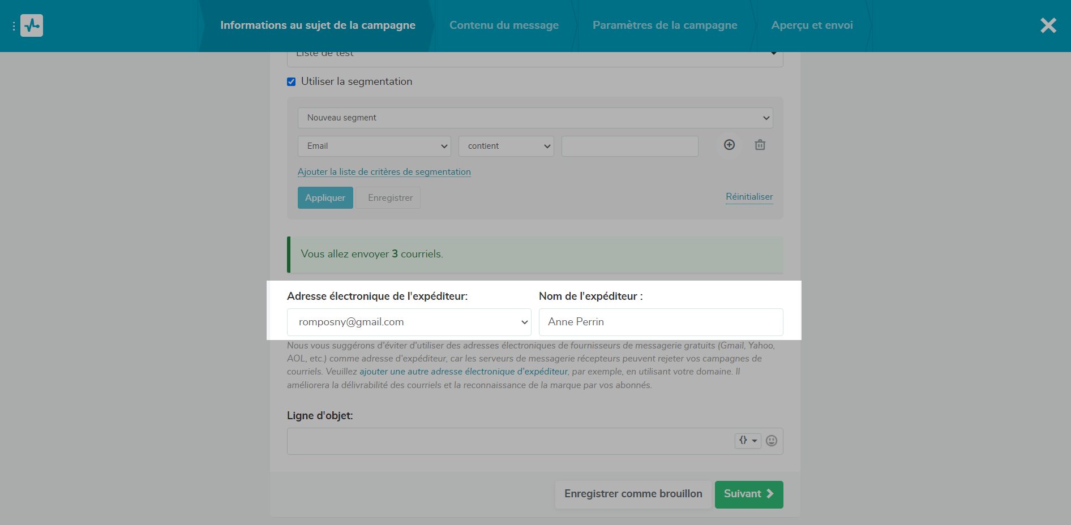Open the contient condition dropdown

(506, 146)
